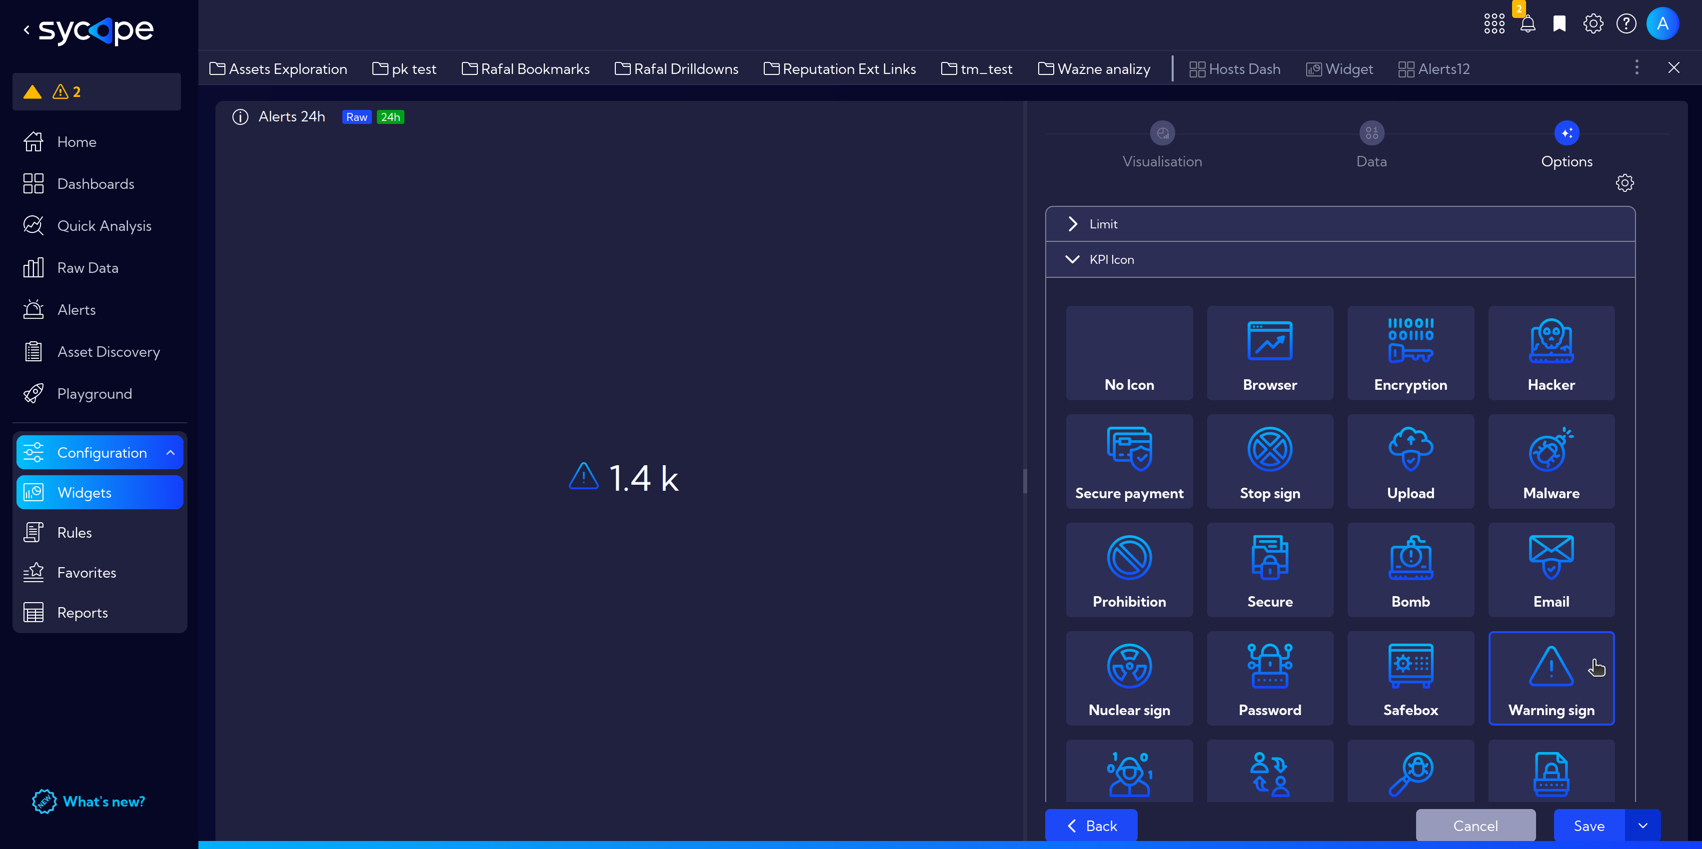Open Dashboards in the sidebar
This screenshot has width=1702, height=849.
[x=96, y=184]
